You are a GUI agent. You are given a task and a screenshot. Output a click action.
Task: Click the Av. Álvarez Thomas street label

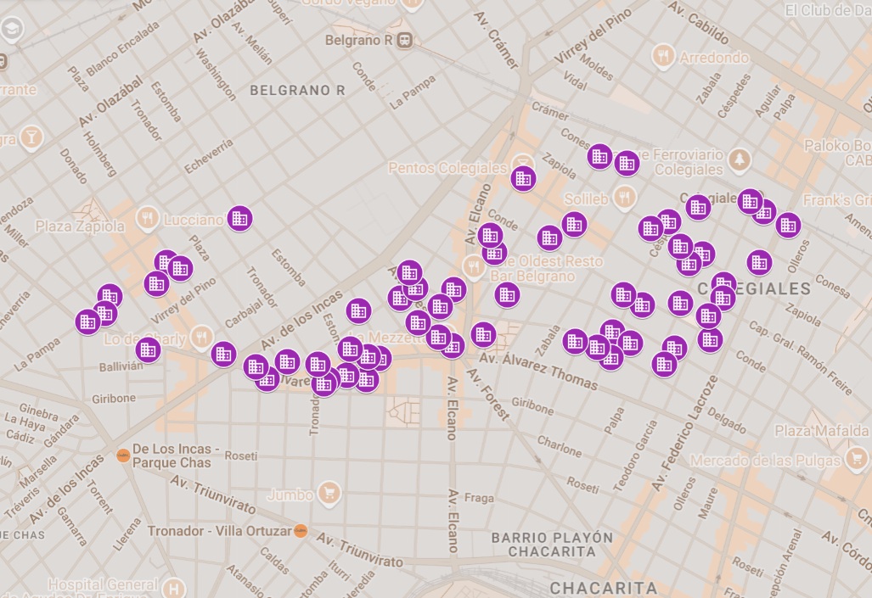point(538,371)
